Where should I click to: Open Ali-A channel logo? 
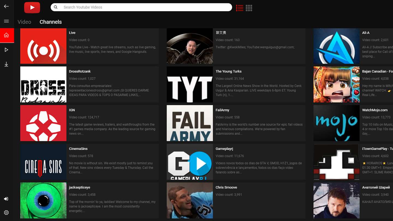337,46
